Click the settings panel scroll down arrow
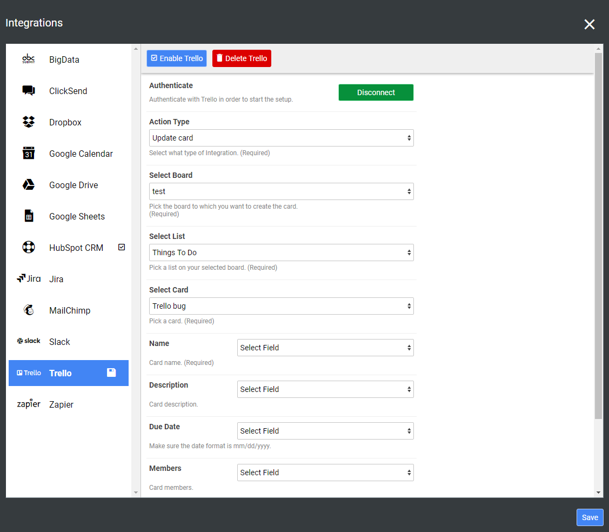Viewport: 609px width, 532px height. [598, 493]
